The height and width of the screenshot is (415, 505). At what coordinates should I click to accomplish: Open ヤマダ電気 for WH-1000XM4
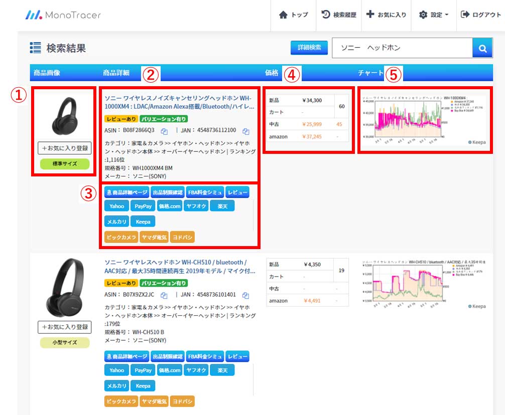coord(154,237)
